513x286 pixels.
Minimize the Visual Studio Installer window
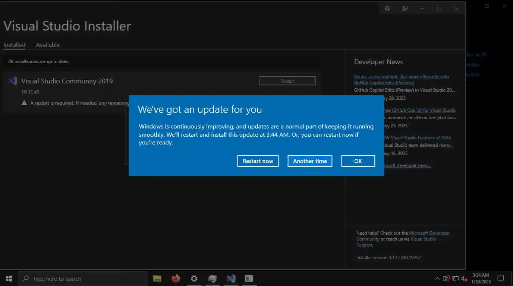[x=422, y=9]
